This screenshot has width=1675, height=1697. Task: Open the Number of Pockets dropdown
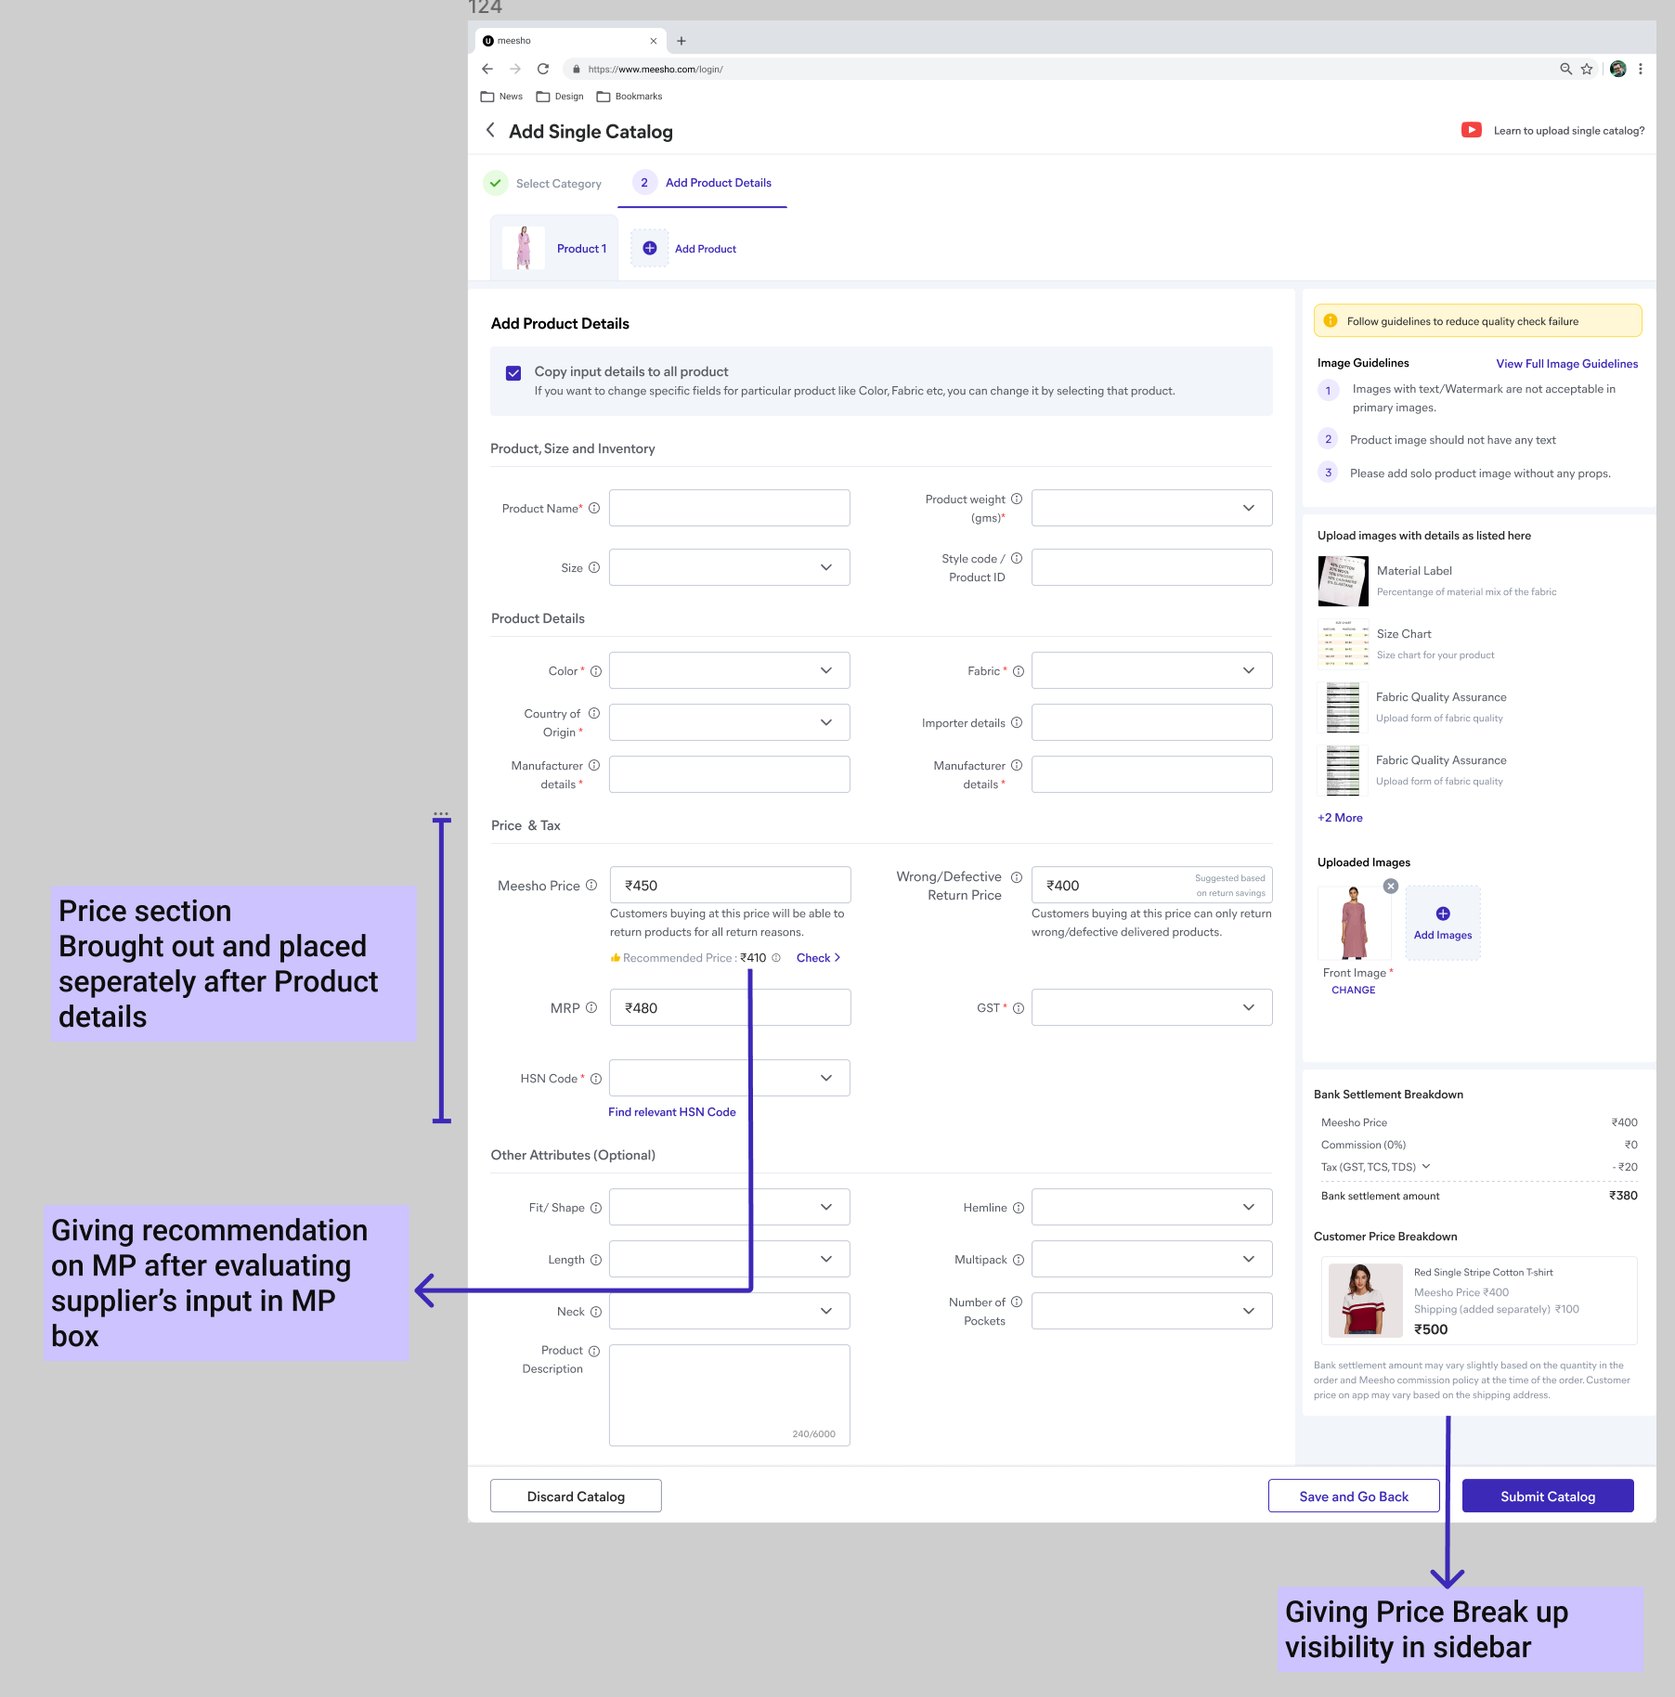pyautogui.click(x=1151, y=1311)
